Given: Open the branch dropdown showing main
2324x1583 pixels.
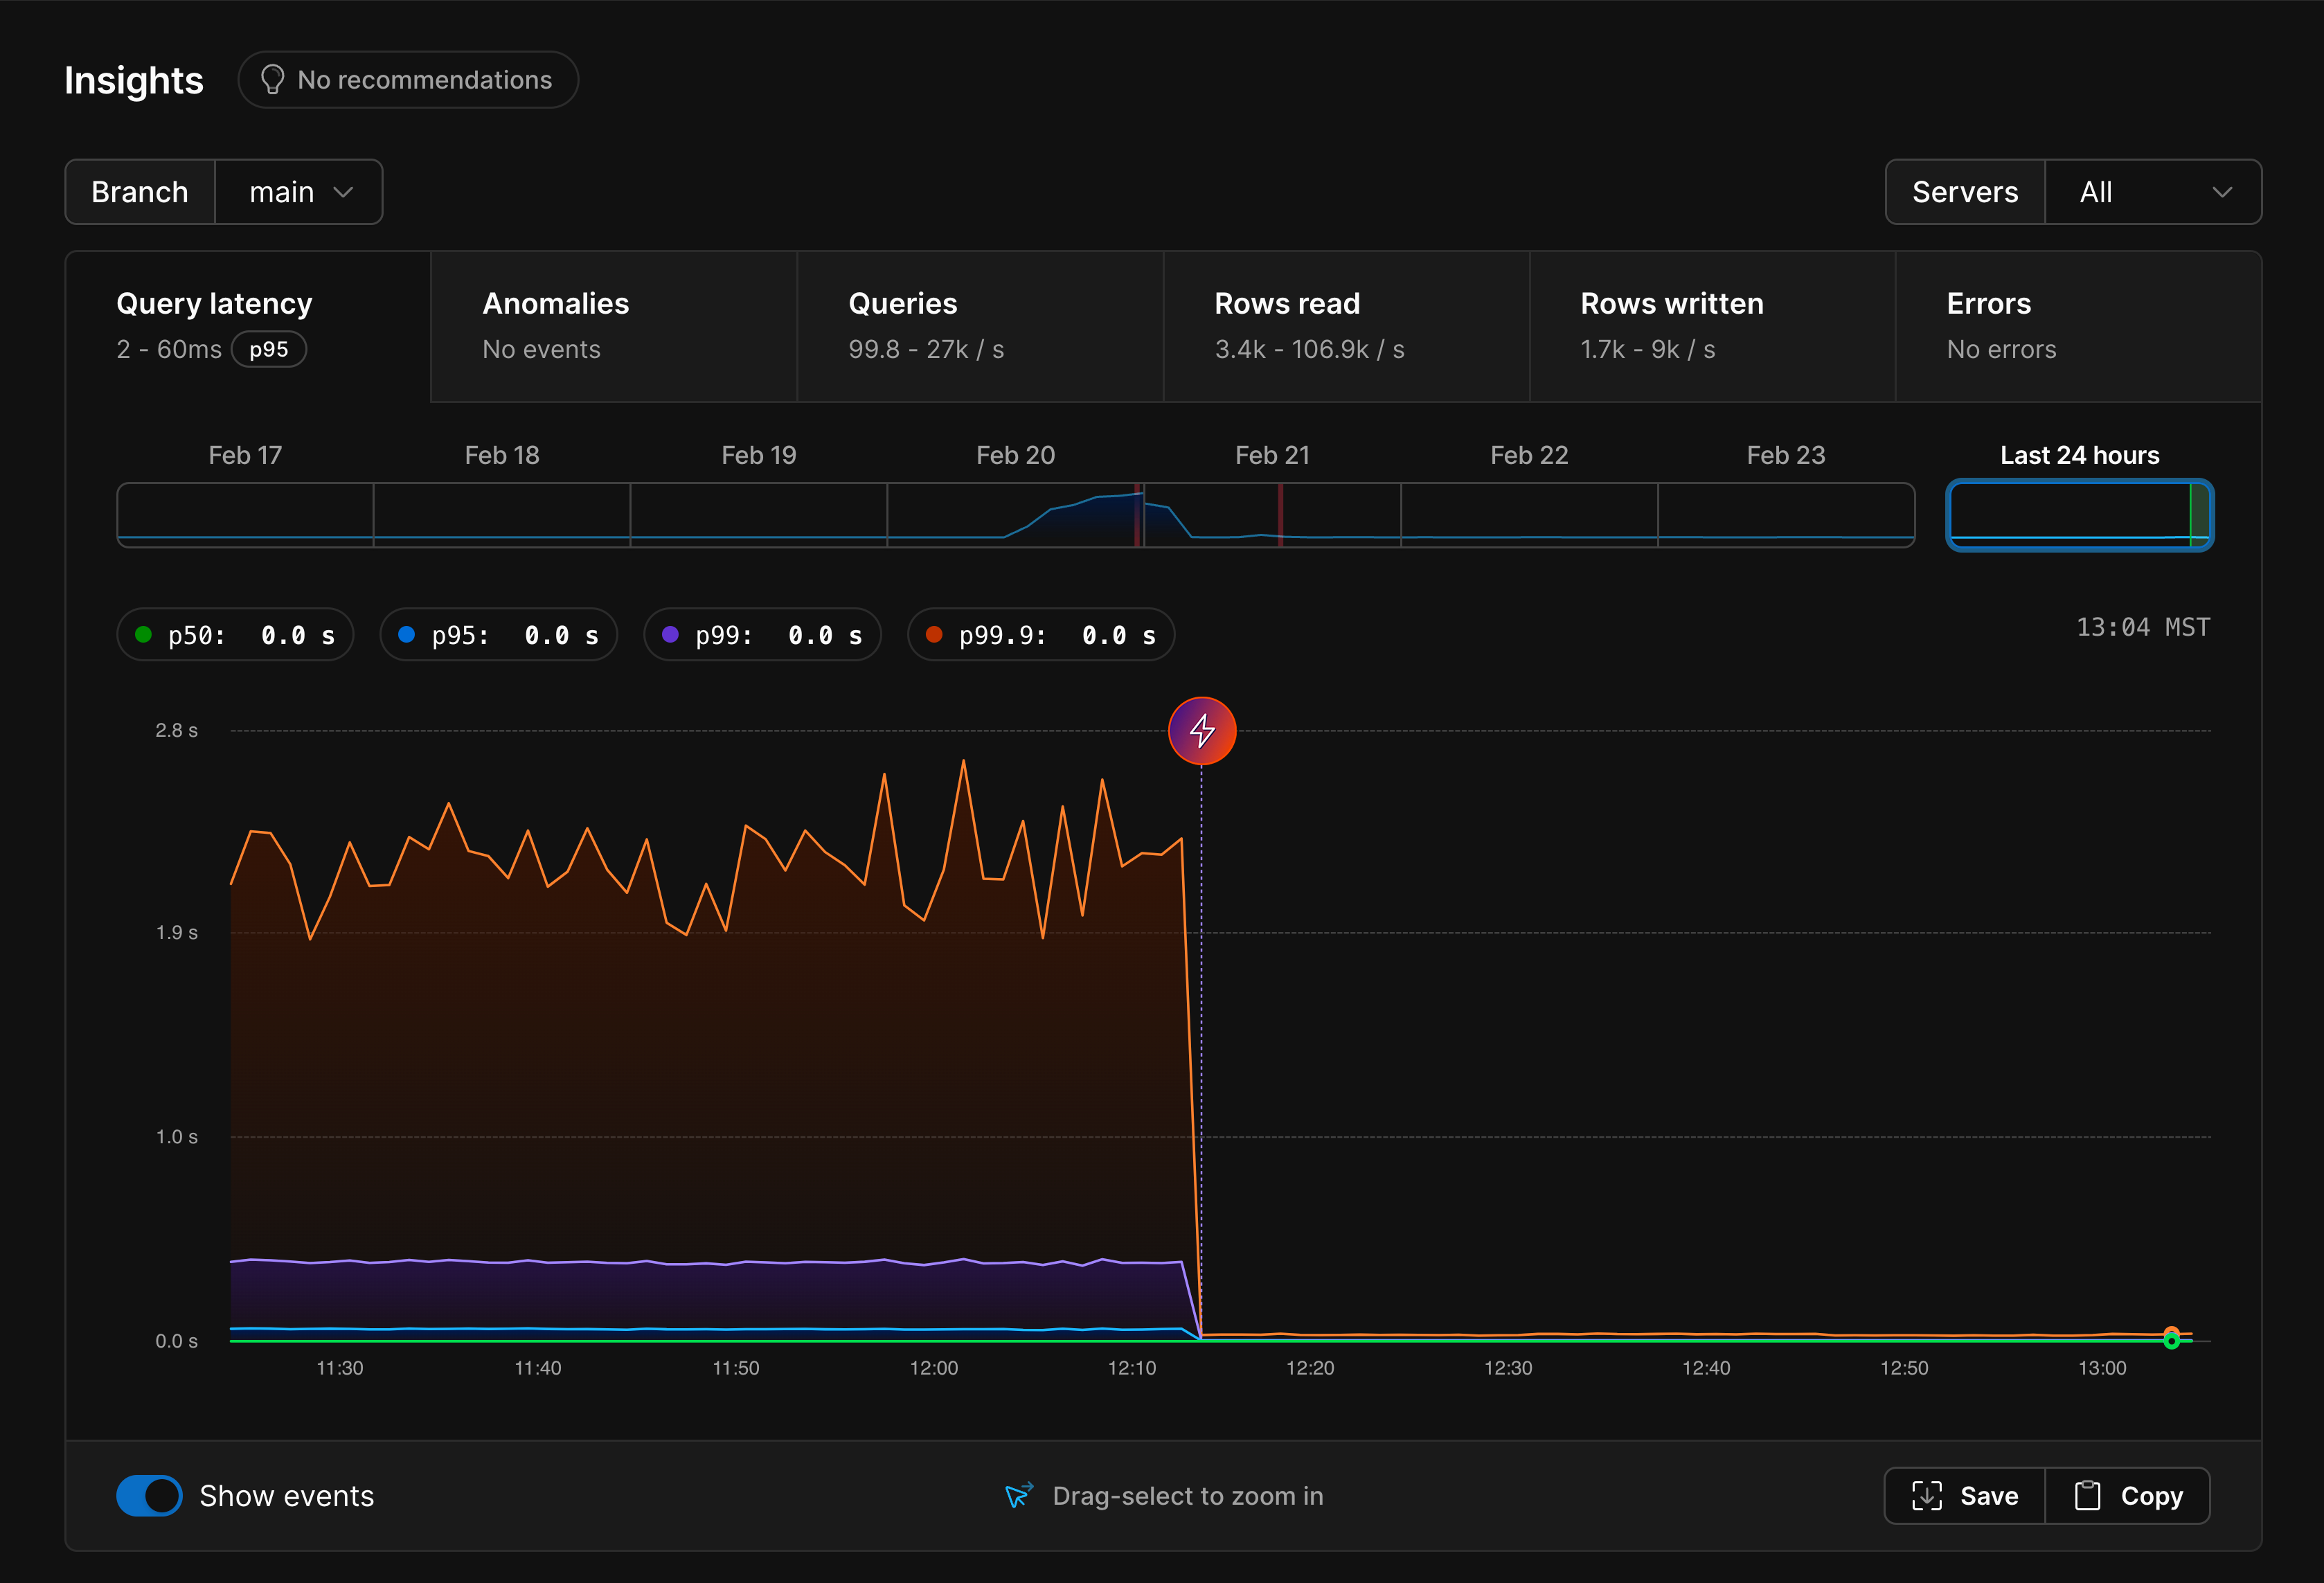Looking at the screenshot, I should pos(298,191).
